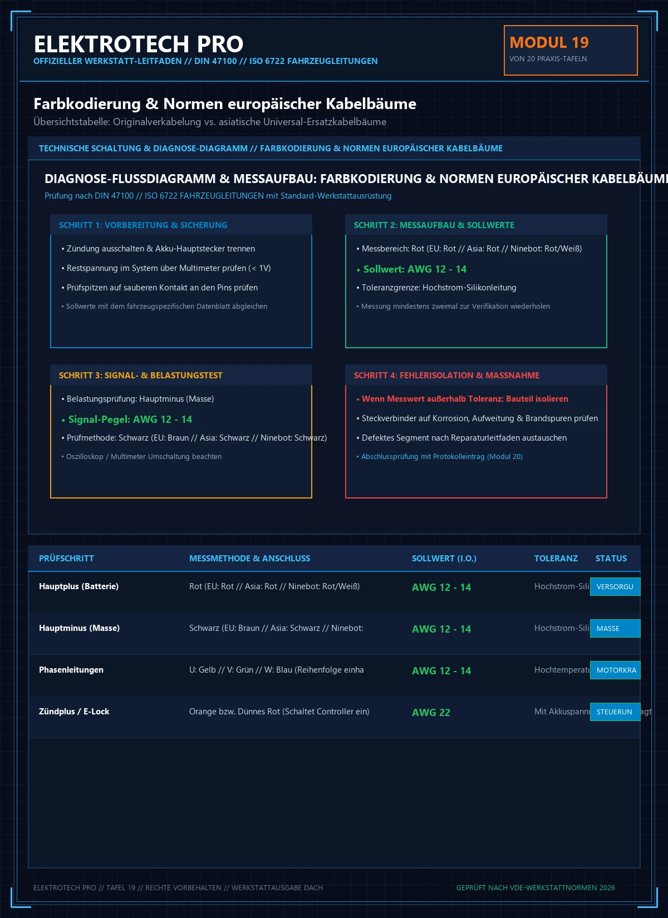The width and height of the screenshot is (668, 918).
Task: Select the MOTORKRA status badge
Action: click(x=615, y=670)
